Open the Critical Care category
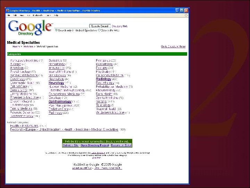The width and height of the screenshot is (250, 188). coord(18,86)
